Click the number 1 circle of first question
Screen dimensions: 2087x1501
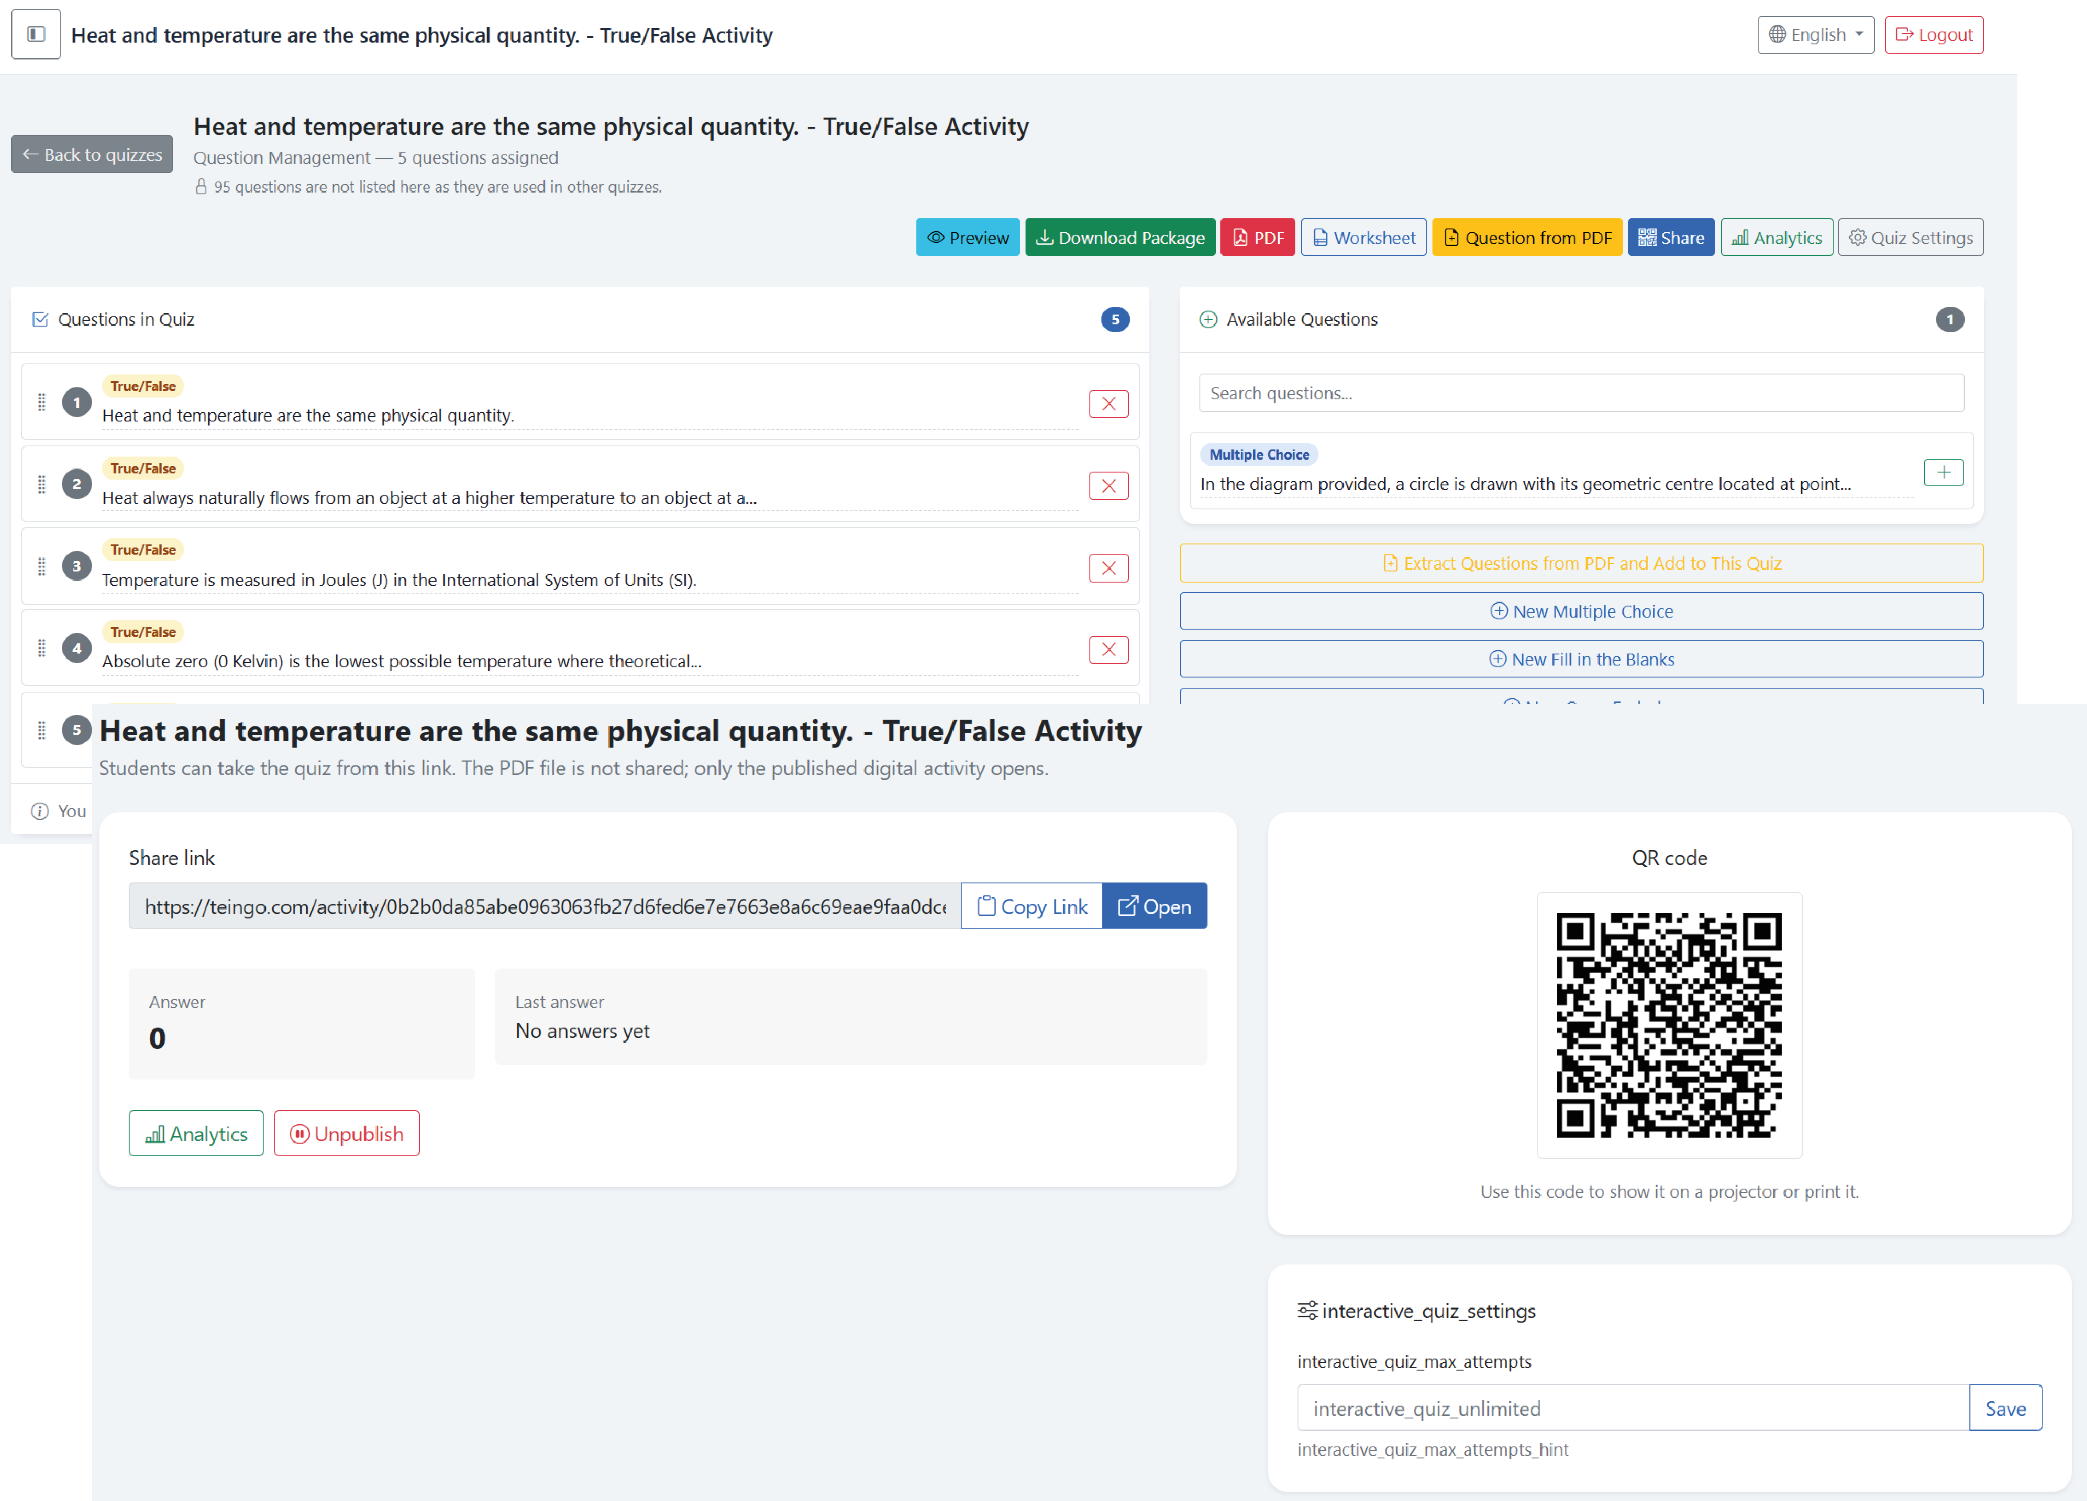click(76, 402)
